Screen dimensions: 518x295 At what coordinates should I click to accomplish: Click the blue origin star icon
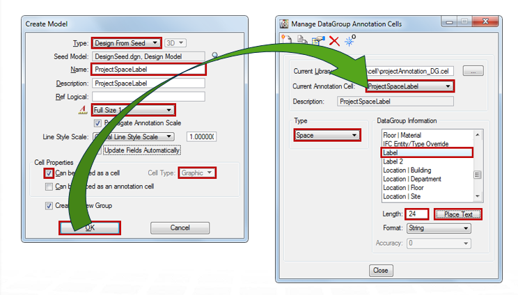(x=350, y=40)
